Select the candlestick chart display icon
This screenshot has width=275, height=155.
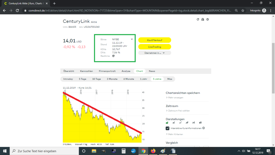200,123
